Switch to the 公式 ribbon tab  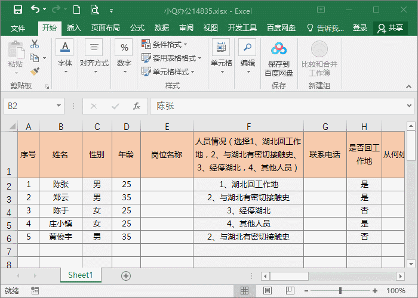(137, 28)
